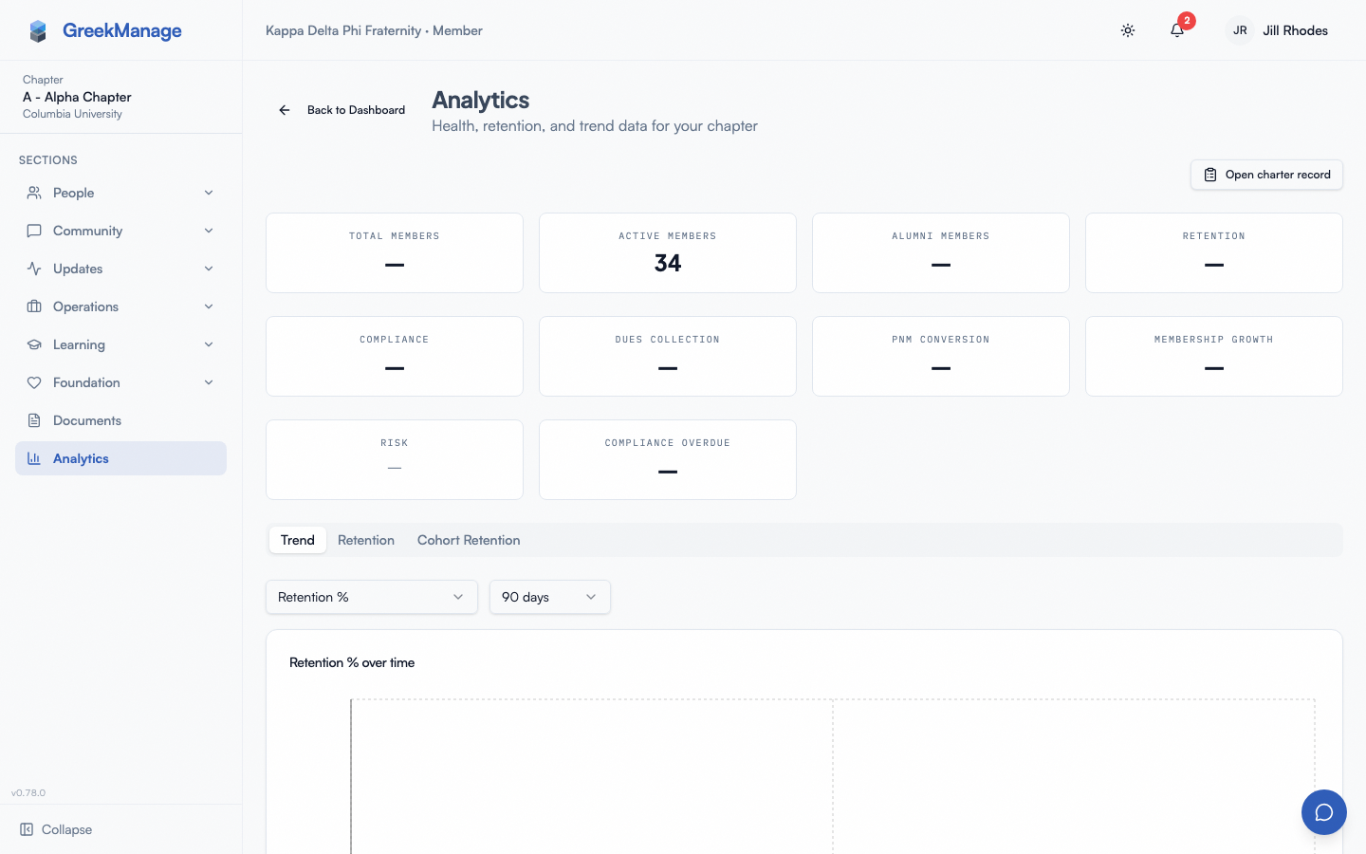Toggle the light/dark theme sun icon
The height and width of the screenshot is (854, 1366).
pyautogui.click(x=1128, y=30)
